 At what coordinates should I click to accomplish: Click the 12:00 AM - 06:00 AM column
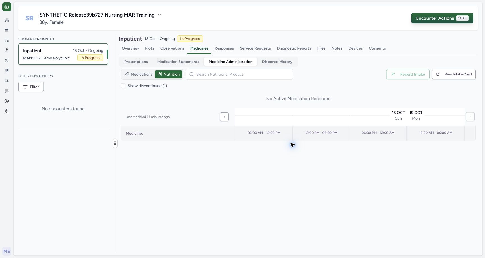[x=436, y=133]
